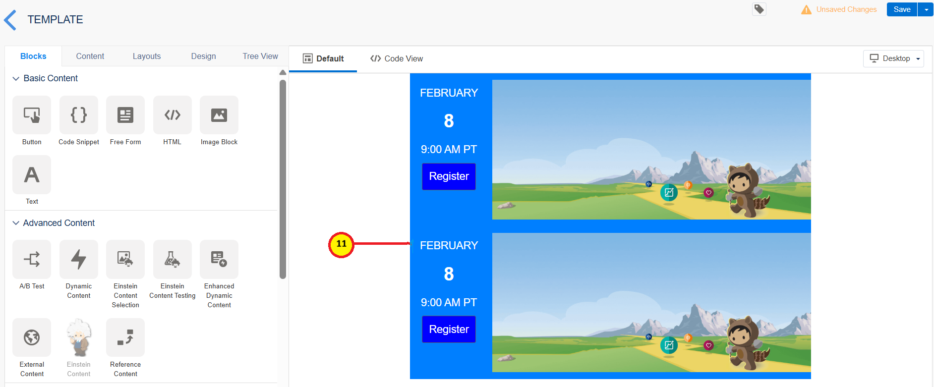Choose the Free Form block icon
This screenshot has height=387, width=934.
click(125, 115)
